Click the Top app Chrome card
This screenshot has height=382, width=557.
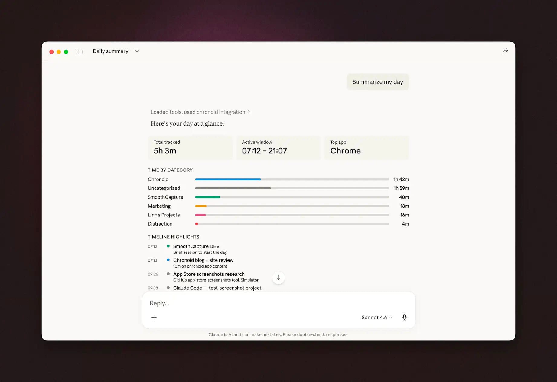click(x=366, y=147)
